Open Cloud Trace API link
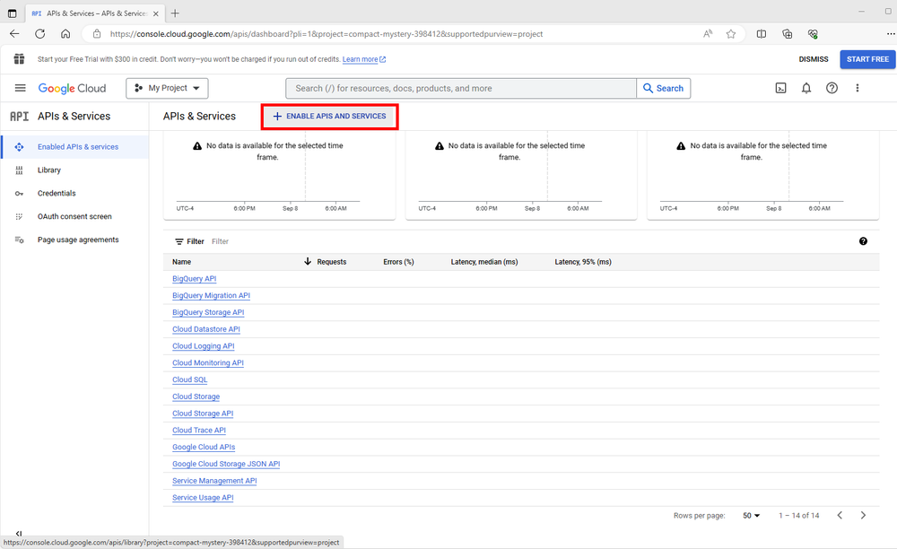 coord(199,430)
